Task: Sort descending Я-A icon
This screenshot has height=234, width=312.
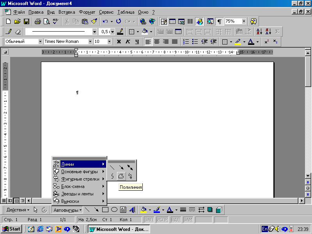Action: [268, 32]
